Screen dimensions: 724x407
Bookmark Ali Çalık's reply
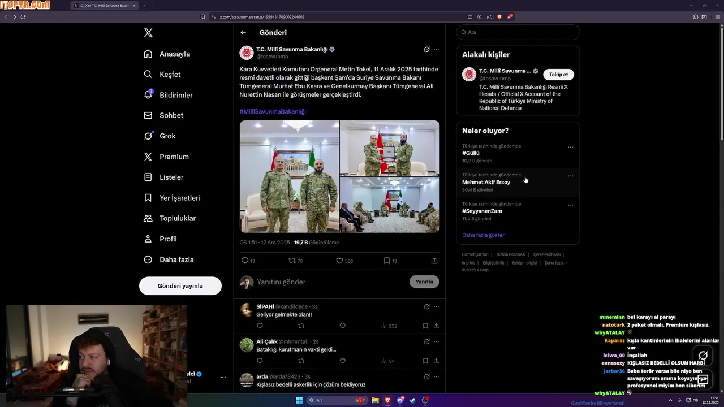425,361
